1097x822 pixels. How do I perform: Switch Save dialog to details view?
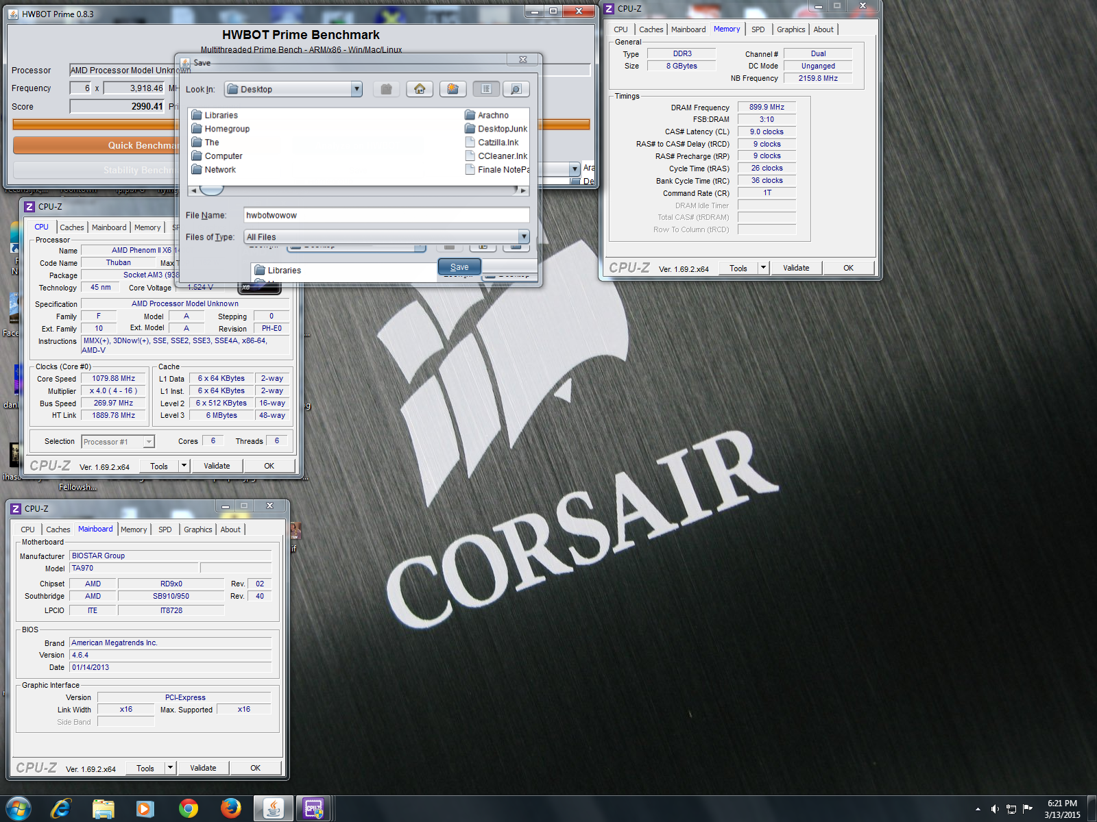tap(516, 89)
